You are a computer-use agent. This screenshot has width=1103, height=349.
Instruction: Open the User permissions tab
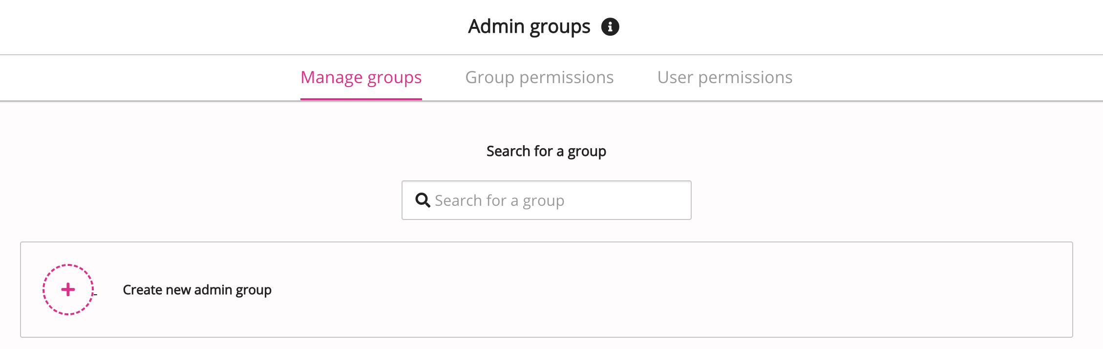click(x=724, y=77)
